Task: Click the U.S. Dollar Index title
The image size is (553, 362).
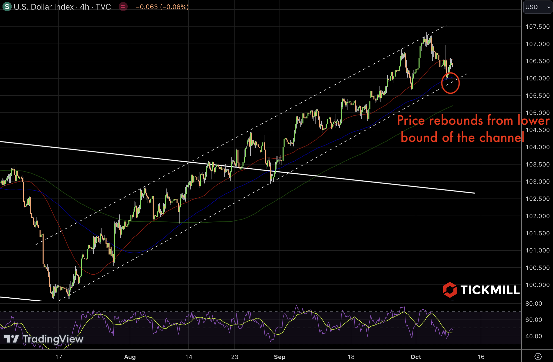Action: coord(44,7)
